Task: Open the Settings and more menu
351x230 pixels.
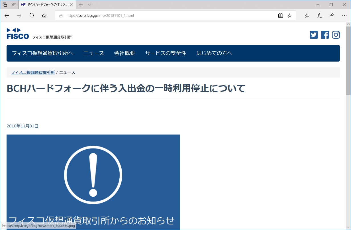Action: [x=344, y=15]
